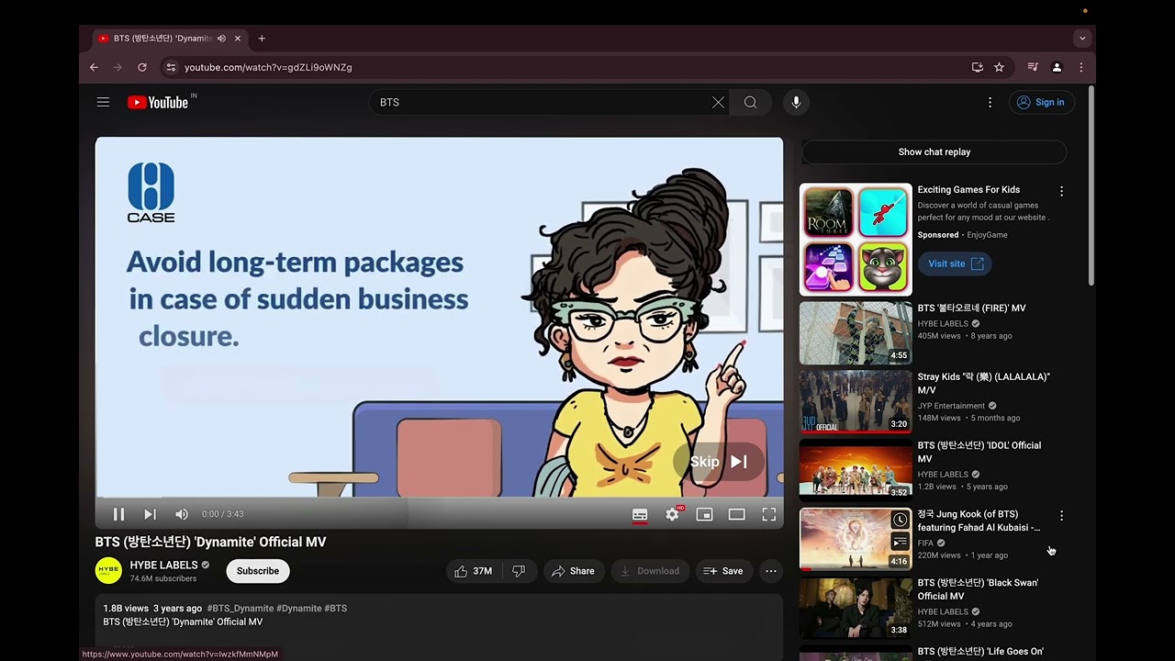1175x661 pixels.
Task: Skip the advertisement
Action: (x=719, y=462)
